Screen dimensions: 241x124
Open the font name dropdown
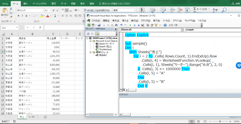tap(43, 10)
